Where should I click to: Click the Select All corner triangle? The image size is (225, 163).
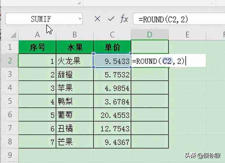tap(13, 35)
